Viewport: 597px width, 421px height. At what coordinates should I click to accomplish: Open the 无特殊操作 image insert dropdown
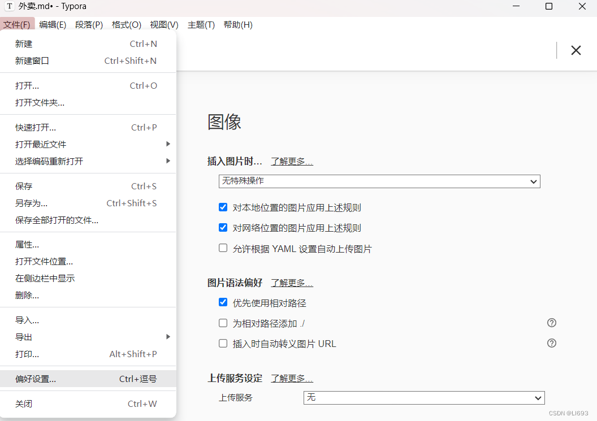click(x=379, y=181)
